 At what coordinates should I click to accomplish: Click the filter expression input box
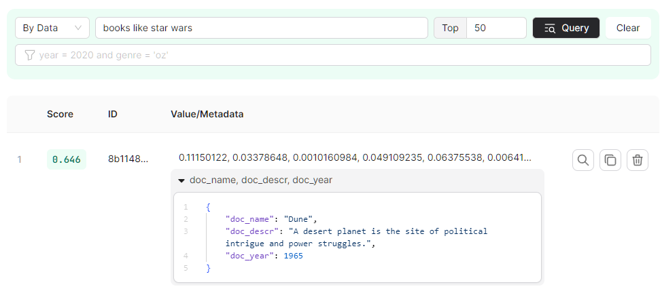[340, 55]
